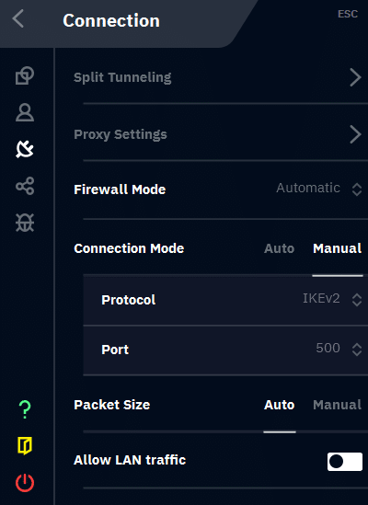Open the Protocol IKEv2 dropdown
This screenshot has width=368, height=505.
[332, 299]
